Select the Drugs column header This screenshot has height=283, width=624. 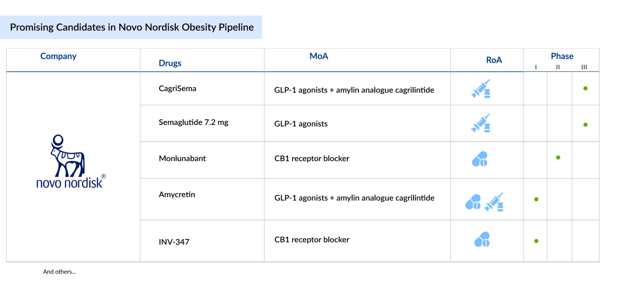[x=170, y=63]
